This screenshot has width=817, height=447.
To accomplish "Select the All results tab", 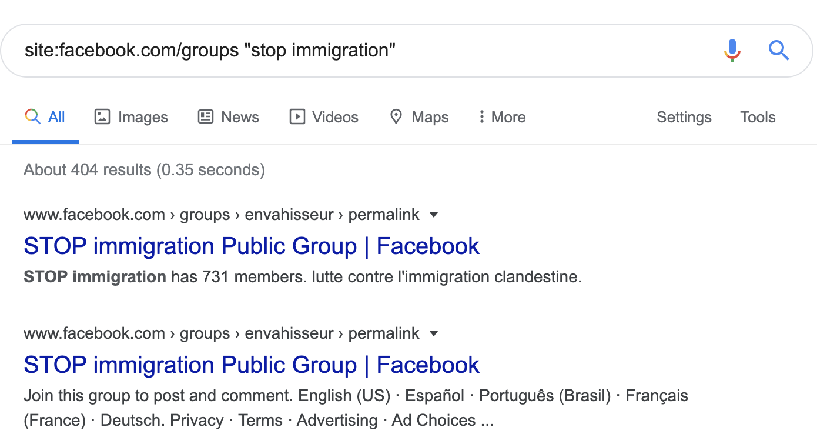I will tap(45, 117).
